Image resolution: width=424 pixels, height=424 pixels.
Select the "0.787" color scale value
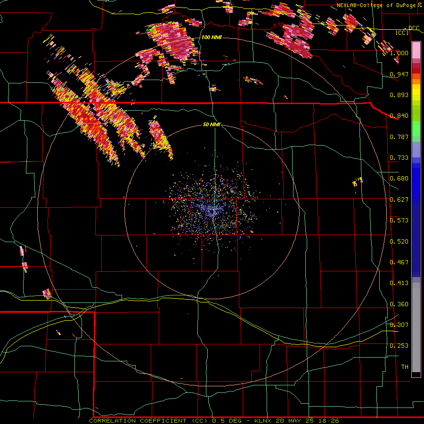tap(399, 137)
